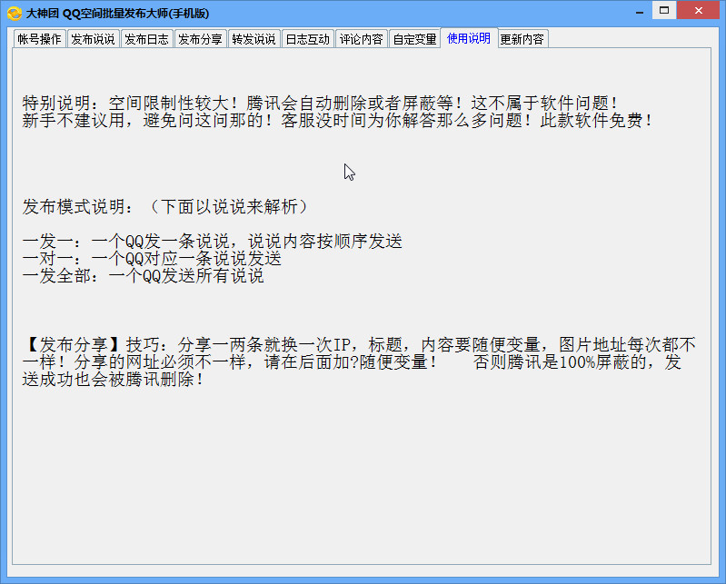Click the 一对一 mode description line
Image resolution: width=726 pixels, height=584 pixels.
point(152,259)
